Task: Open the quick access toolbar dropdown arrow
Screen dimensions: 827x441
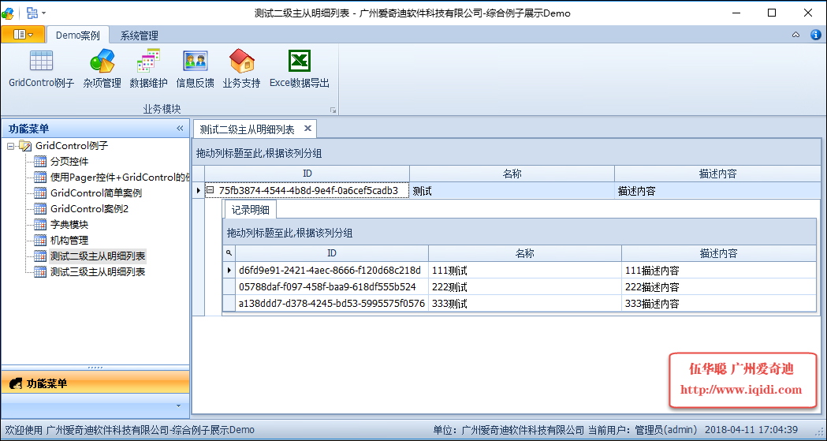Action: (43, 13)
